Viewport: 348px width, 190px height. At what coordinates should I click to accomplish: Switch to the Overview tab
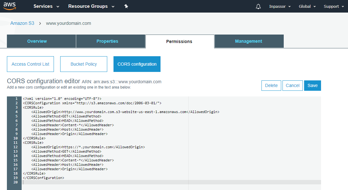pos(37,41)
